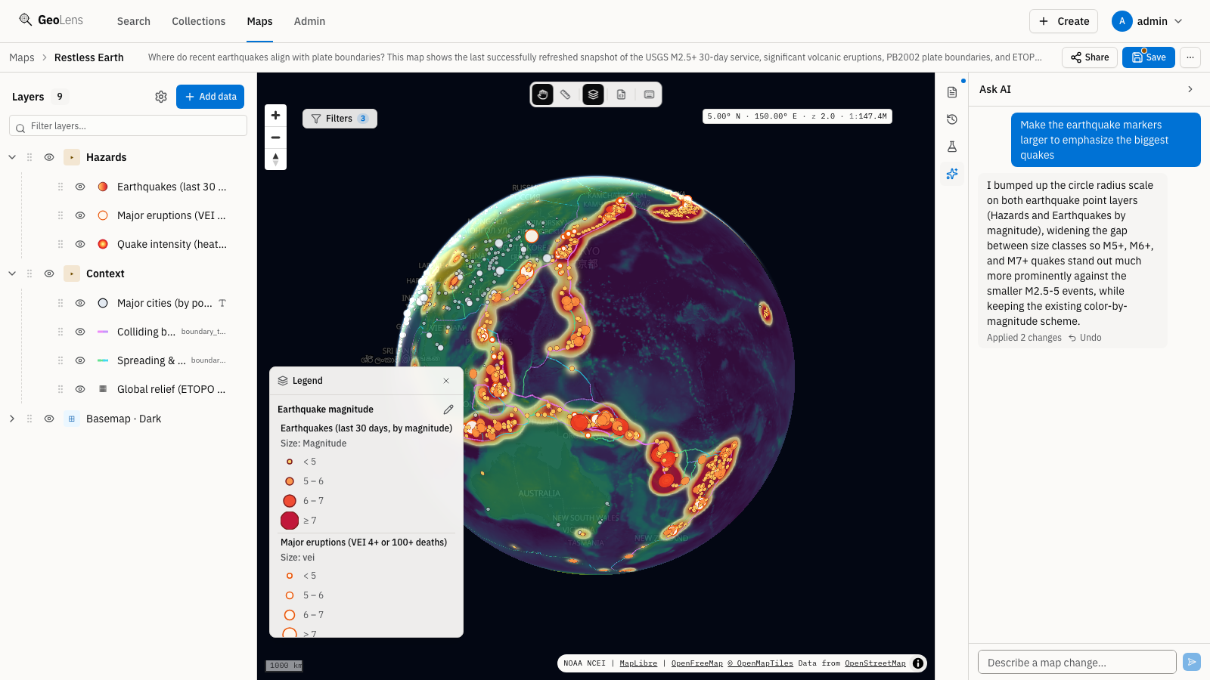1210x680 pixels.
Task: Open the Filters dropdown
Action: pyautogui.click(x=340, y=119)
